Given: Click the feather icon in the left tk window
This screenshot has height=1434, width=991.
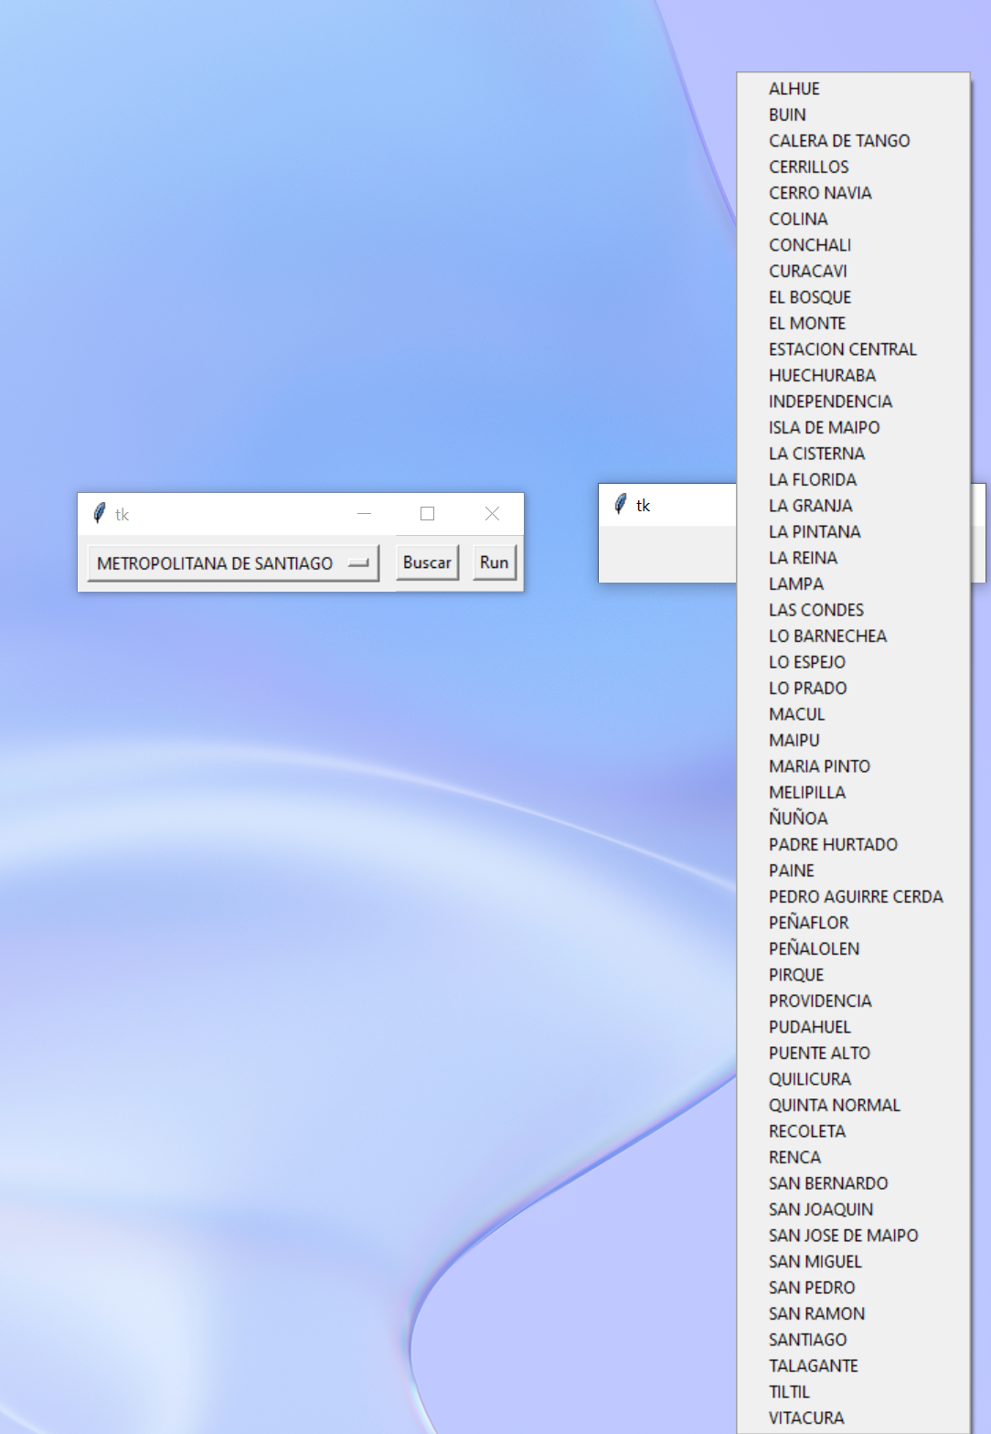Looking at the screenshot, I should point(100,514).
